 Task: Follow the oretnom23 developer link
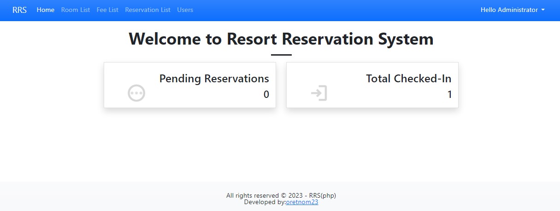tap(302, 202)
